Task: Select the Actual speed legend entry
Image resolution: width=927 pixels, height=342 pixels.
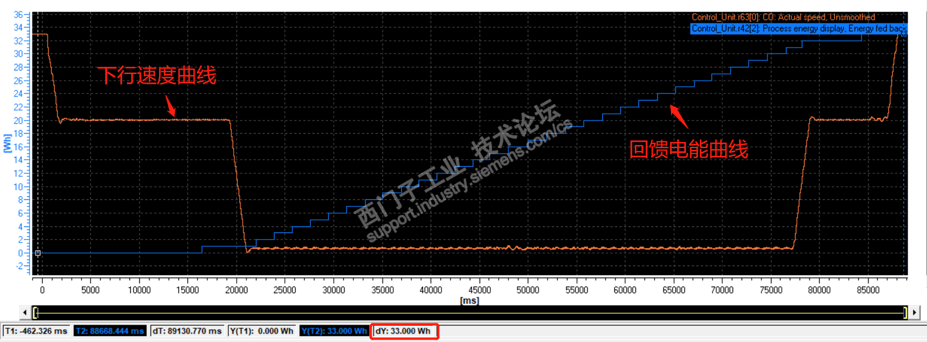Action: pyautogui.click(x=783, y=17)
